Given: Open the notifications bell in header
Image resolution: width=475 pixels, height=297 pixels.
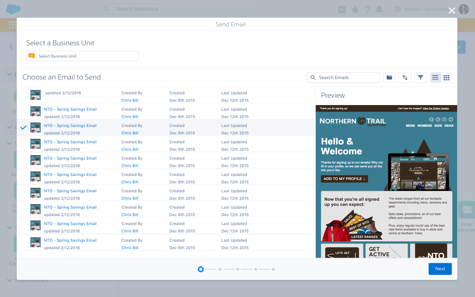Looking at the screenshot, I should pos(379,10).
